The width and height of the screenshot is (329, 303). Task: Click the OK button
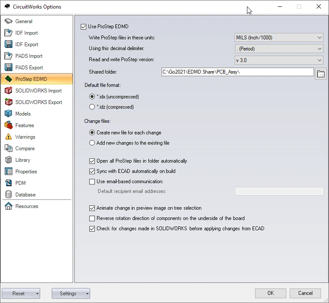pos(270,293)
